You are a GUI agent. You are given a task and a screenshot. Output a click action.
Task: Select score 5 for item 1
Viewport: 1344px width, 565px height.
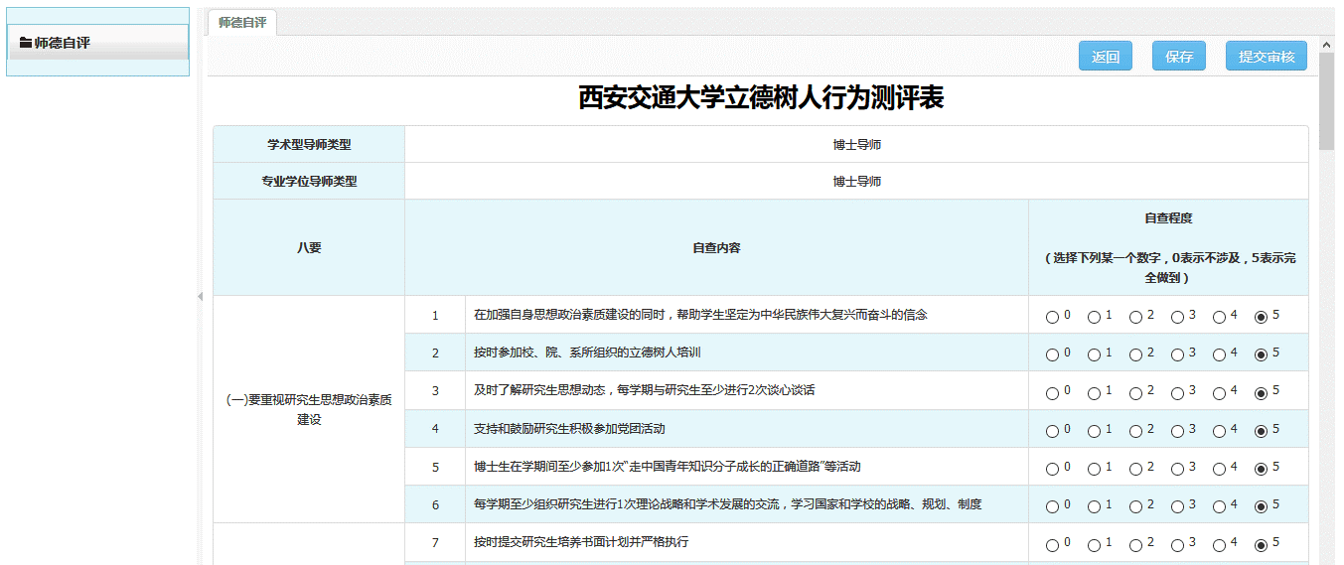click(1261, 318)
